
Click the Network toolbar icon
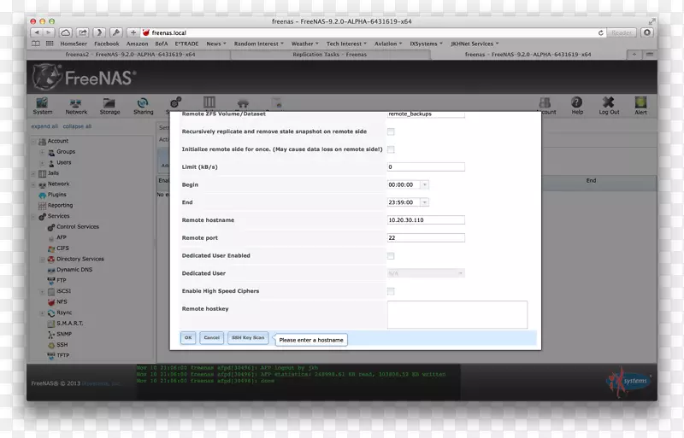point(76,105)
